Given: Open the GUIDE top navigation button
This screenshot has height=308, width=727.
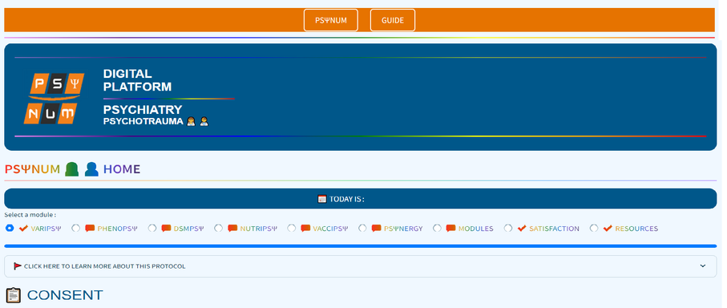Looking at the screenshot, I should click(x=393, y=20).
